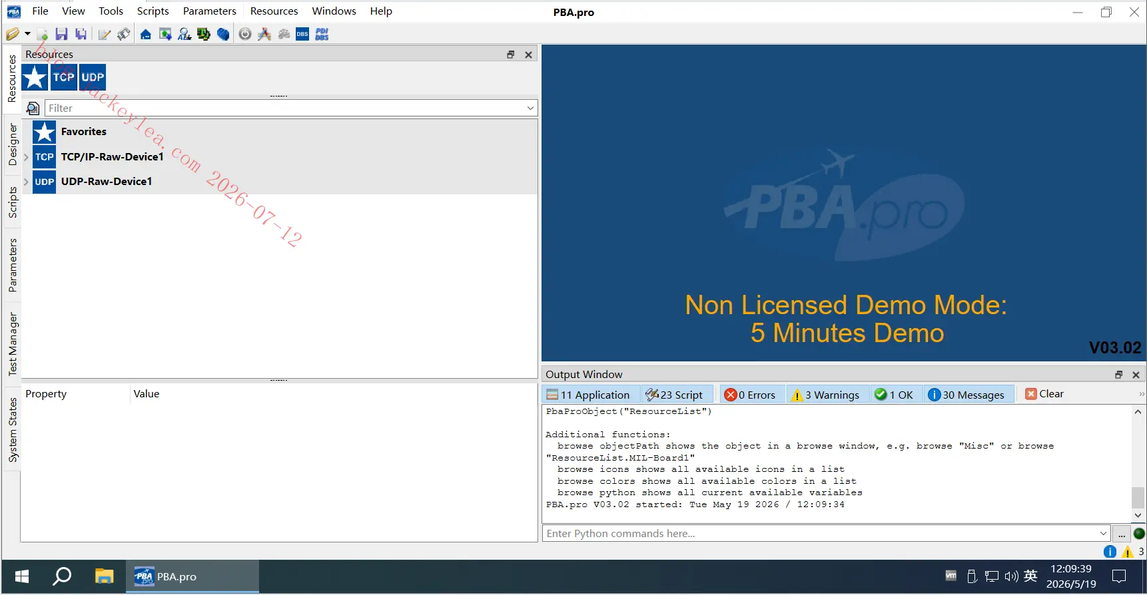1147x595 pixels.
Task: Toggle the 3 Warnings filter
Action: 826,395
